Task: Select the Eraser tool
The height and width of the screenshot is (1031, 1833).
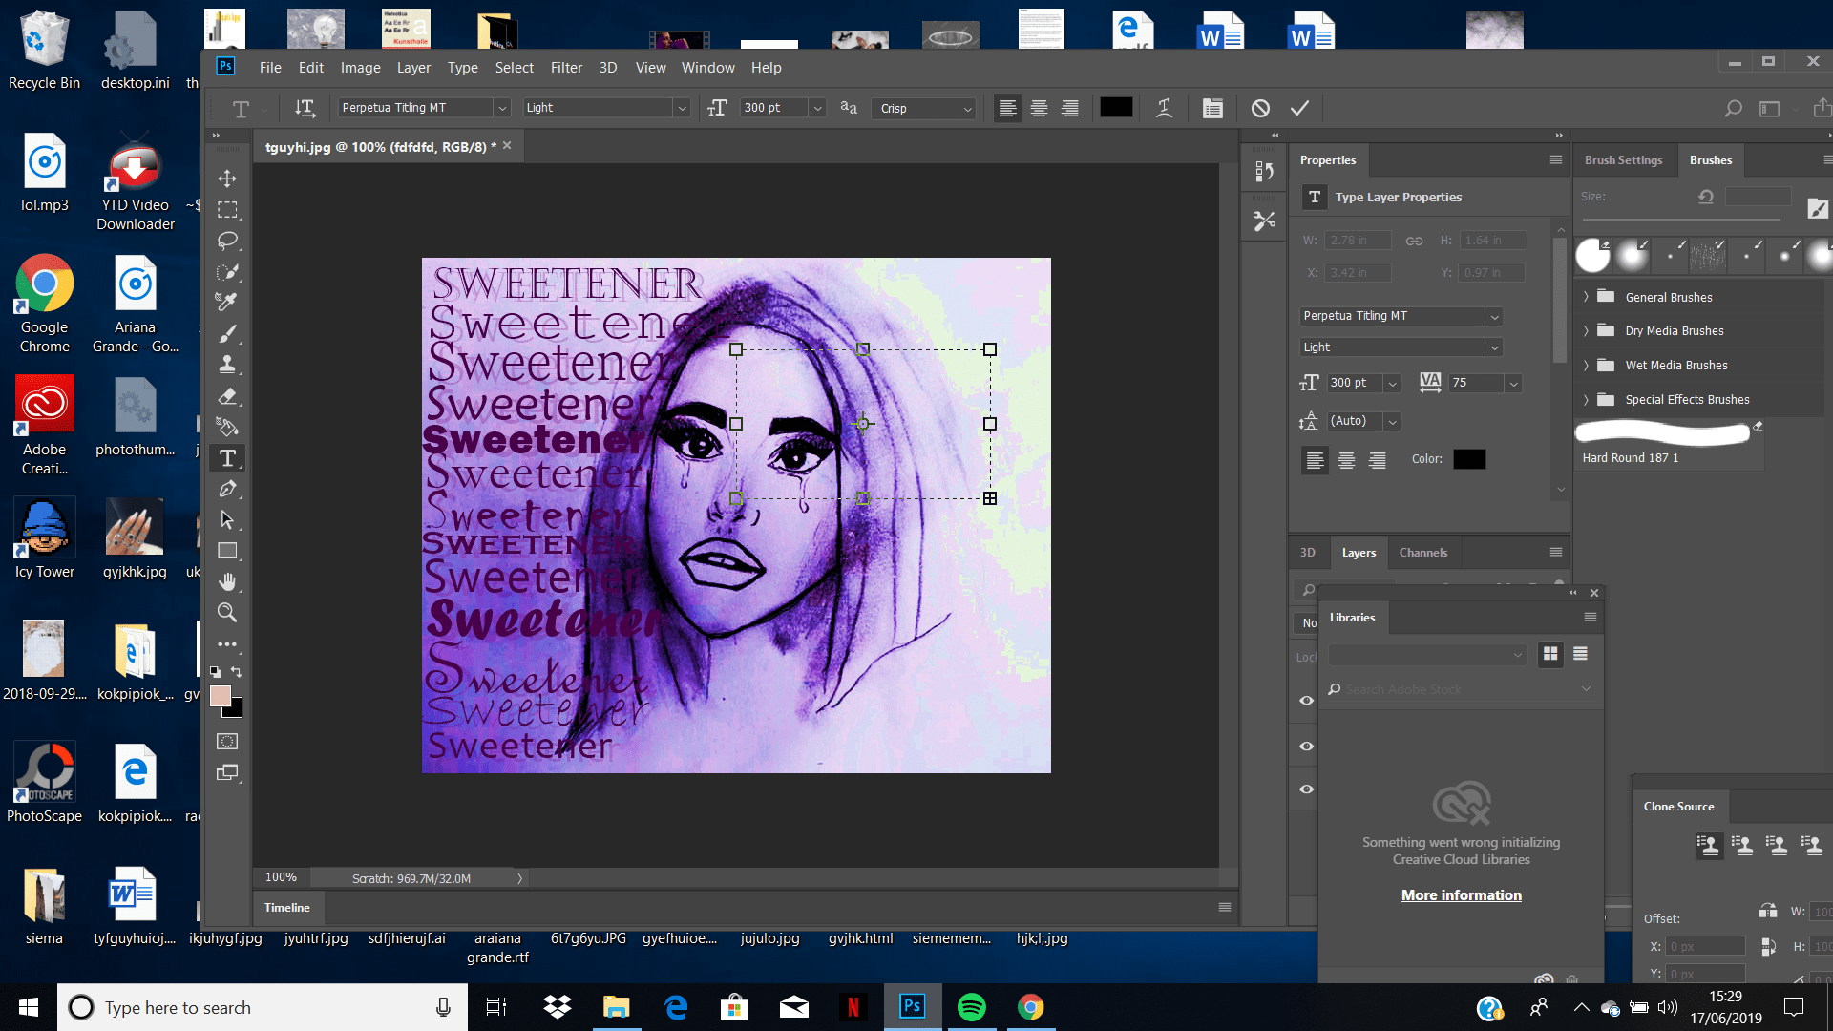Action: point(227,396)
